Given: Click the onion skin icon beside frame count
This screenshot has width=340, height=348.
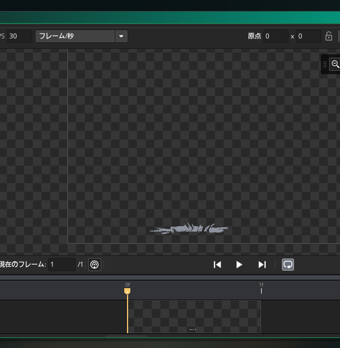Looking at the screenshot, I should point(94,265).
